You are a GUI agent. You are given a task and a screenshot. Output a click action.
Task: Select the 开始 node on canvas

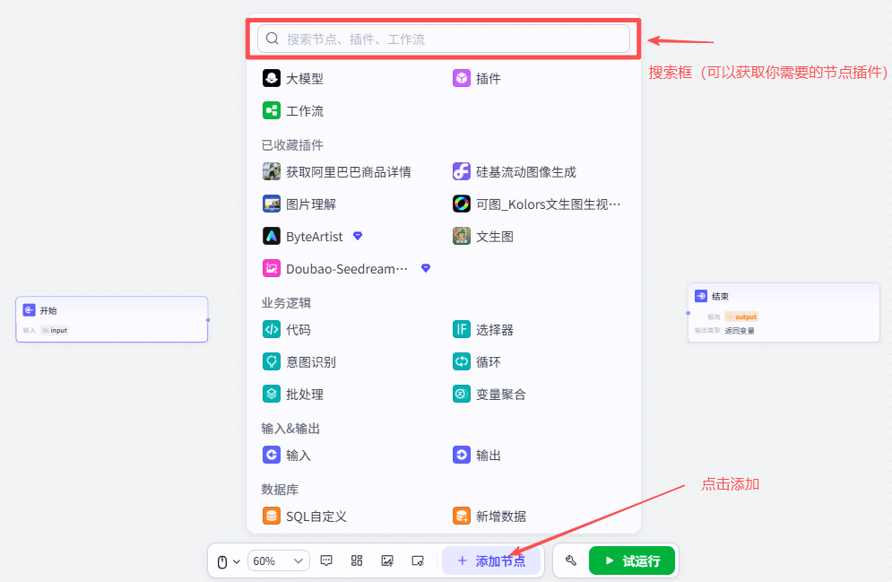tap(111, 318)
